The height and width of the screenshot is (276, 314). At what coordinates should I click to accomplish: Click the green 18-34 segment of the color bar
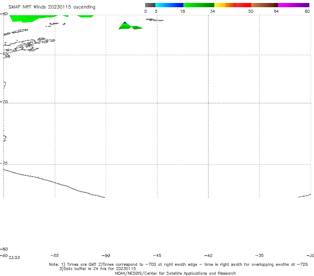click(199, 5)
